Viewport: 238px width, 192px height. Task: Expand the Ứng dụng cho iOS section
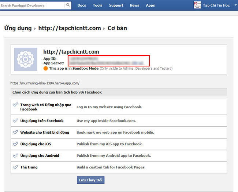click(119, 144)
